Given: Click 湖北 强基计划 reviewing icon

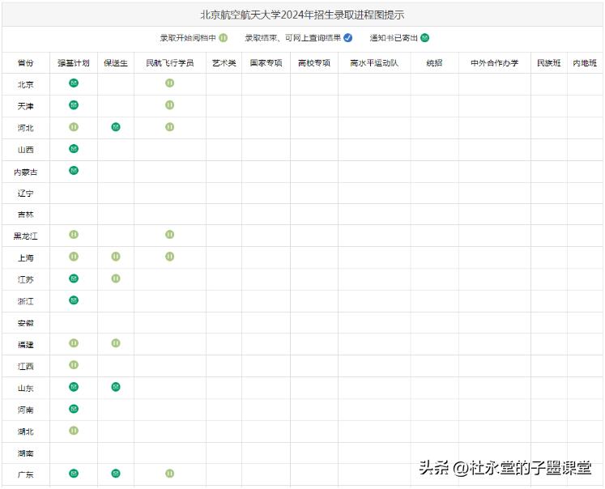Looking at the screenshot, I should click(x=74, y=431).
